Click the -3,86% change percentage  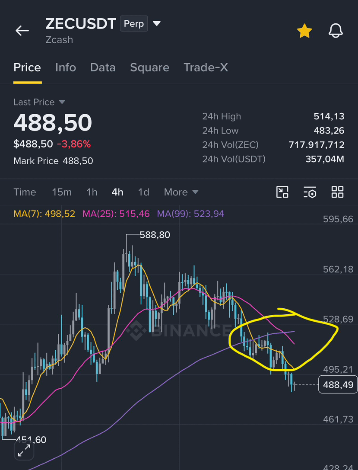pyautogui.click(x=74, y=144)
